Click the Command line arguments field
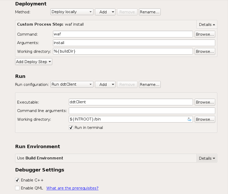The height and width of the screenshot is (194, 228). [142, 111]
